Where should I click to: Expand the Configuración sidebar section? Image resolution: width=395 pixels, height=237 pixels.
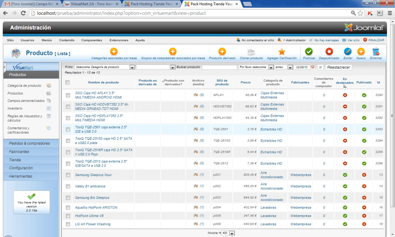point(31,168)
